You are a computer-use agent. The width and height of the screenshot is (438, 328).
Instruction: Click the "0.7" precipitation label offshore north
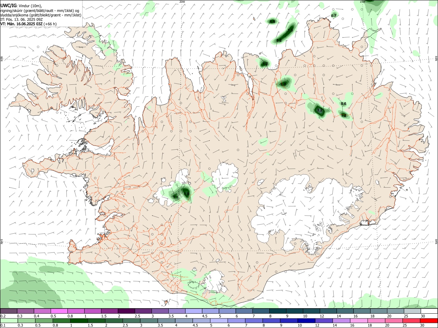point(334,16)
